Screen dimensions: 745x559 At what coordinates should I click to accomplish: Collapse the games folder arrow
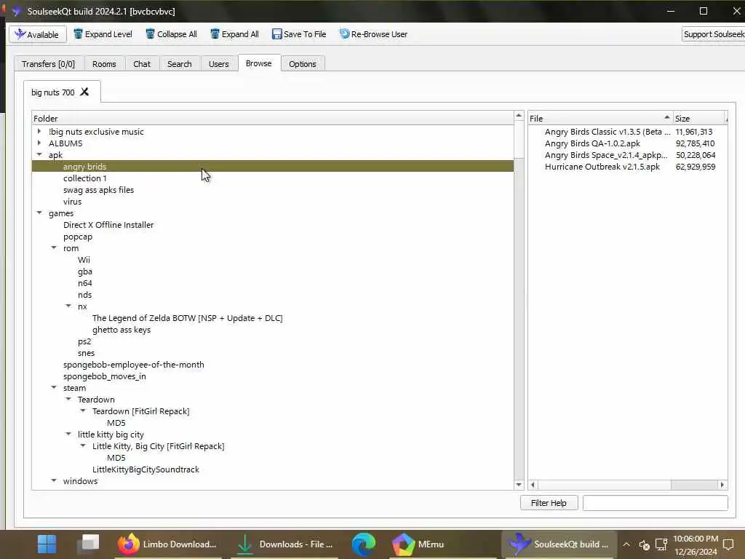[x=39, y=213]
